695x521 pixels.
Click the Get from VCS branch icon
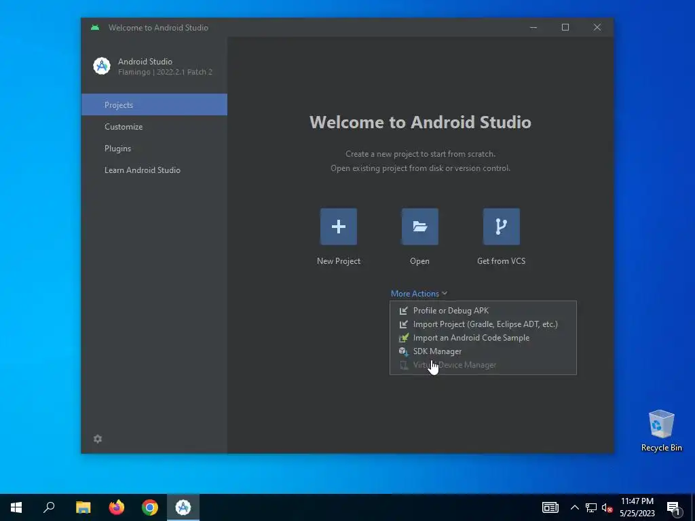coord(502,227)
